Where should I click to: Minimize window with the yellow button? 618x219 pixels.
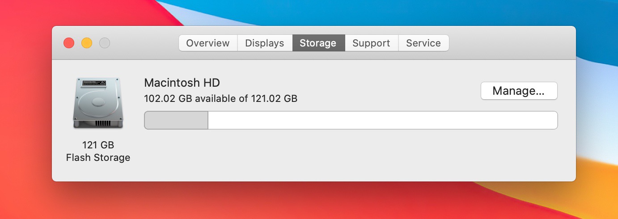[x=87, y=43]
